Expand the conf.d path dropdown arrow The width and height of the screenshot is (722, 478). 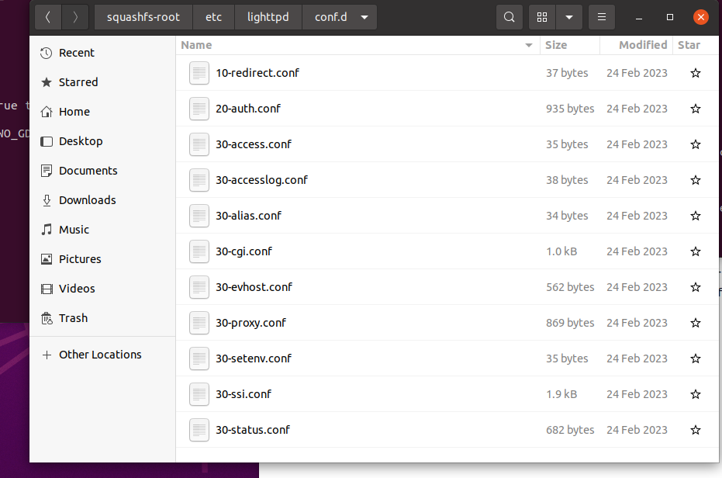364,17
